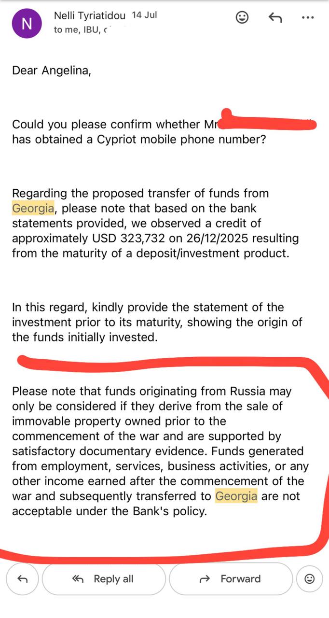Click the Forward button
Screen dimensions: 329x618
point(231,578)
